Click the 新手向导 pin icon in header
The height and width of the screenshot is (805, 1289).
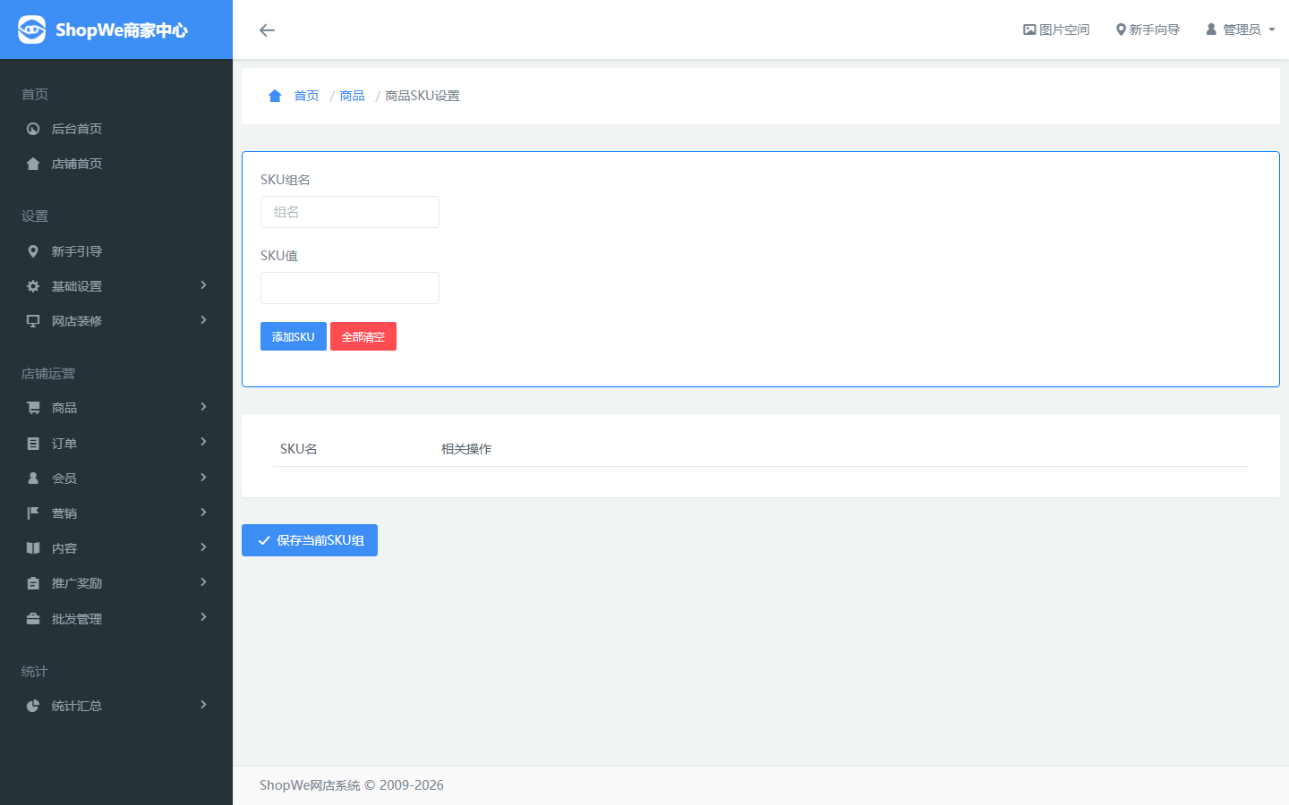click(x=1121, y=30)
